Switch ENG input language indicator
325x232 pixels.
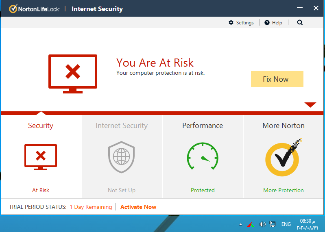[x=286, y=224]
